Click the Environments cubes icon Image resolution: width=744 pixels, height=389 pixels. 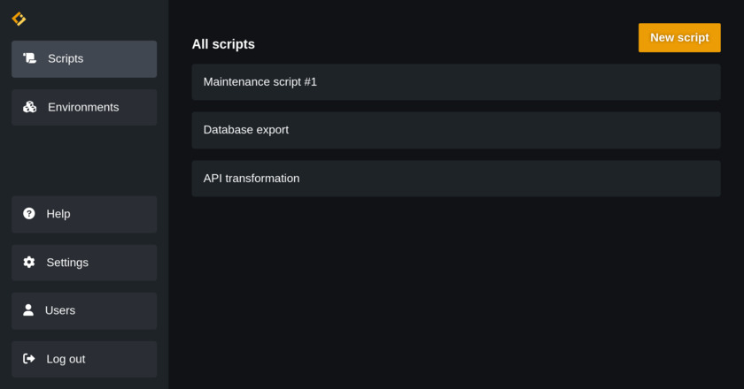click(29, 107)
